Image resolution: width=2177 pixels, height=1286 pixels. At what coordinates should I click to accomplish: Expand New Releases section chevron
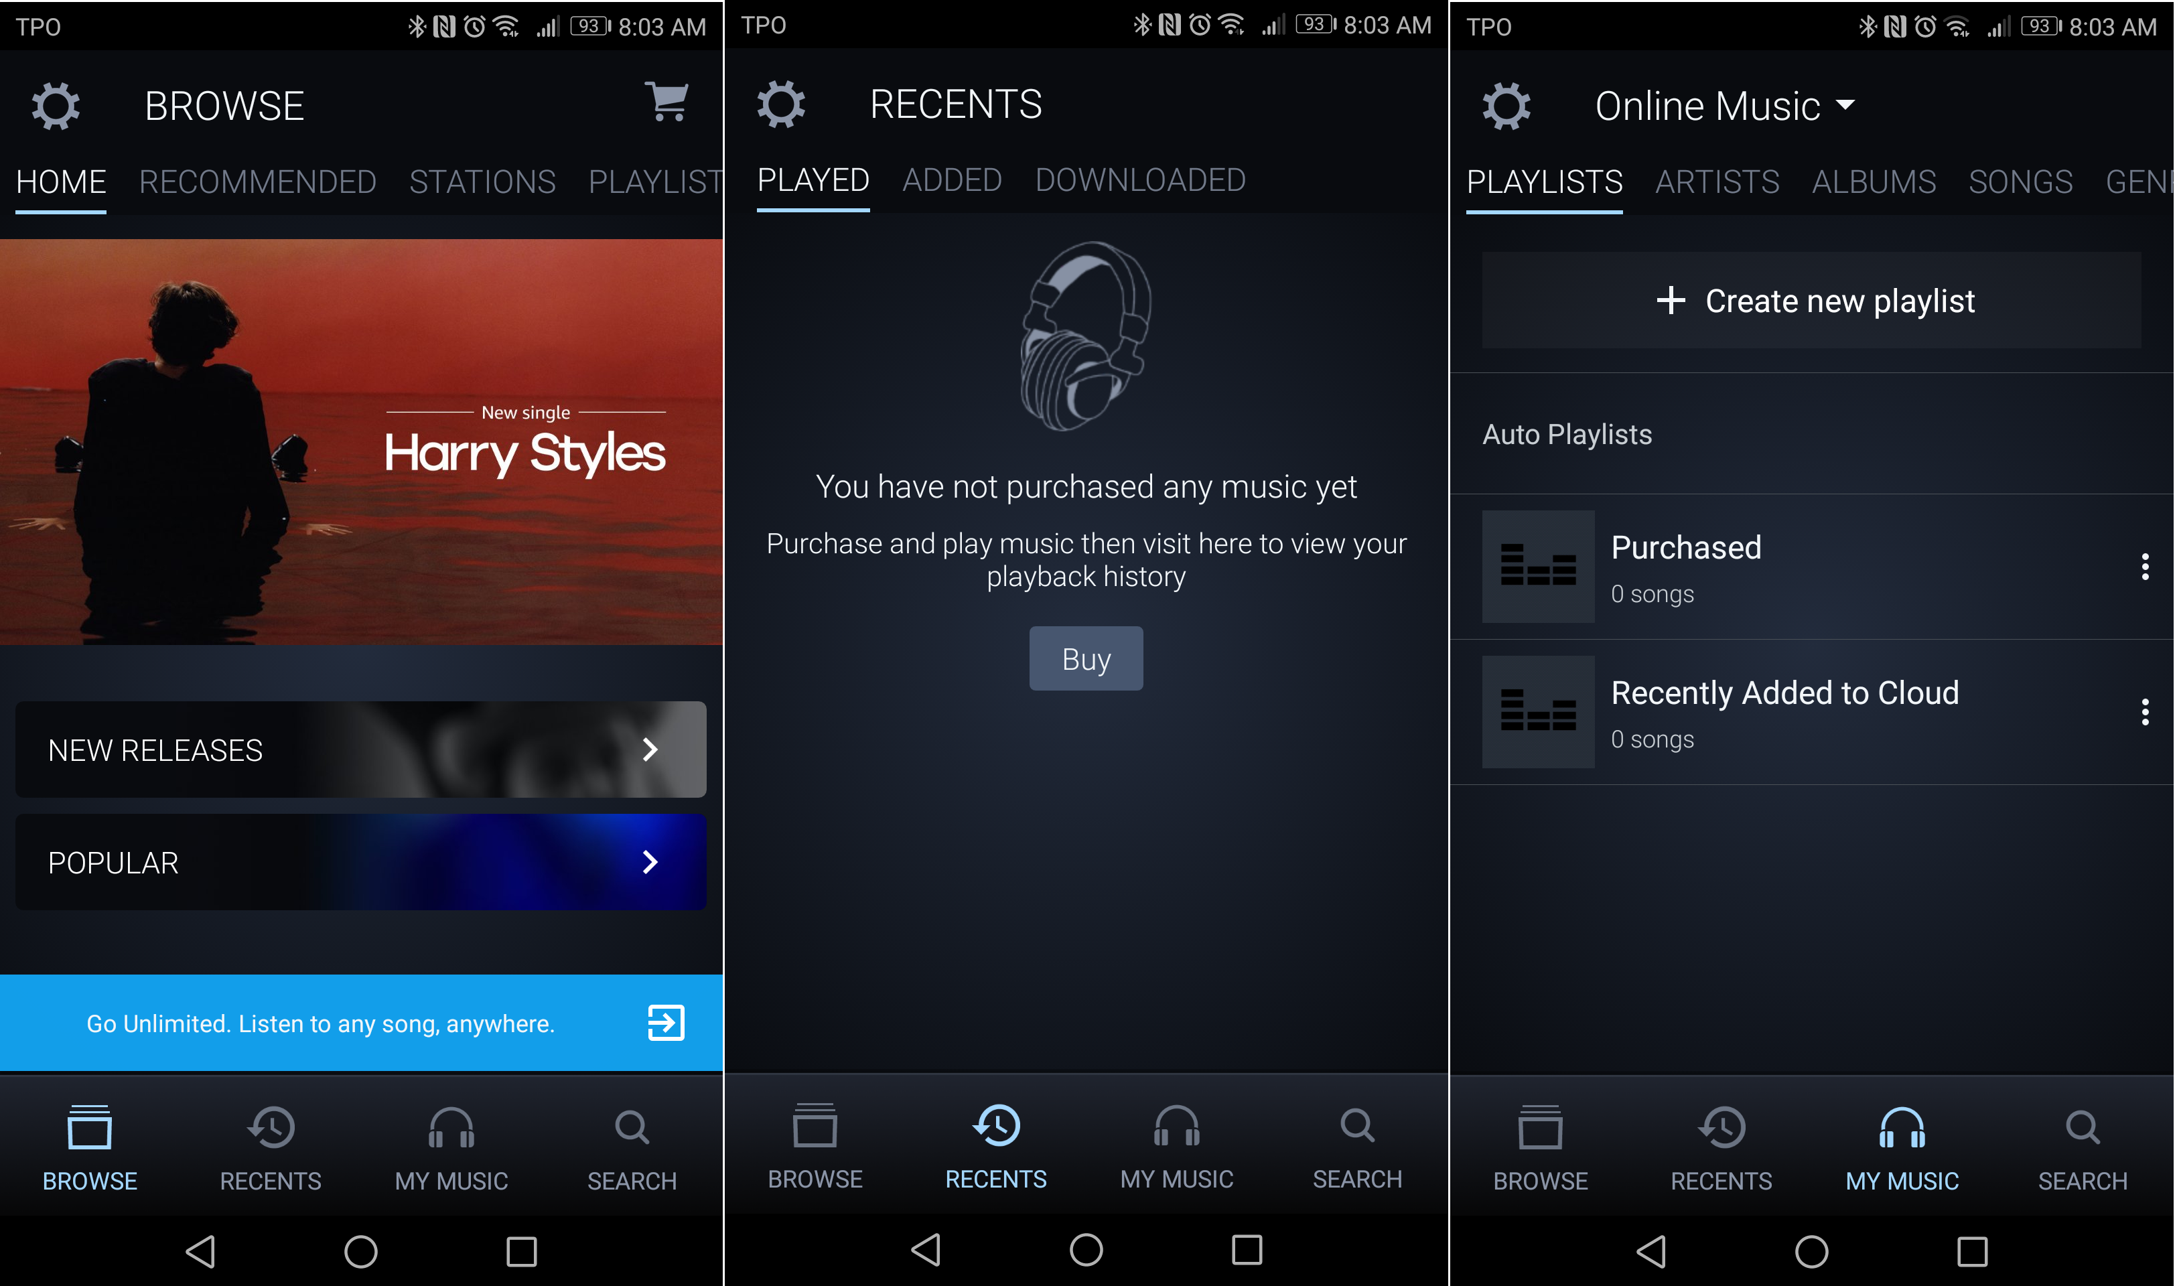click(650, 750)
